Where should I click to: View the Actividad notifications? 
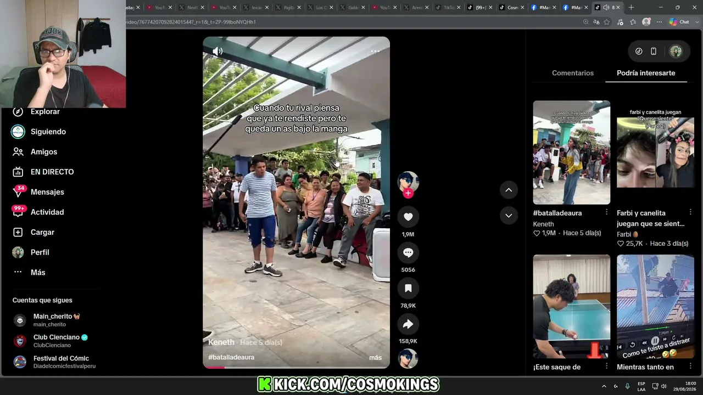[47, 212]
